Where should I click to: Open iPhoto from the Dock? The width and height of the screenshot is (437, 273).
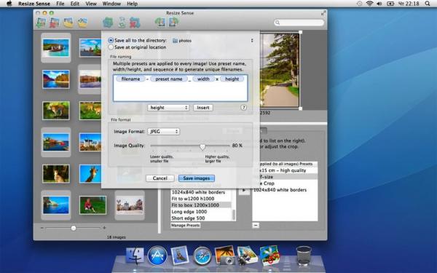coord(224,255)
